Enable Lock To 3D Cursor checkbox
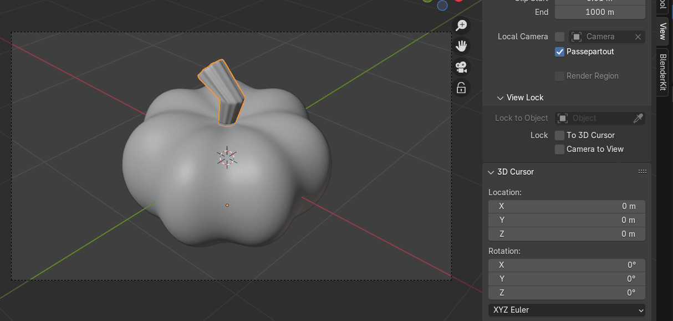 [x=560, y=135]
